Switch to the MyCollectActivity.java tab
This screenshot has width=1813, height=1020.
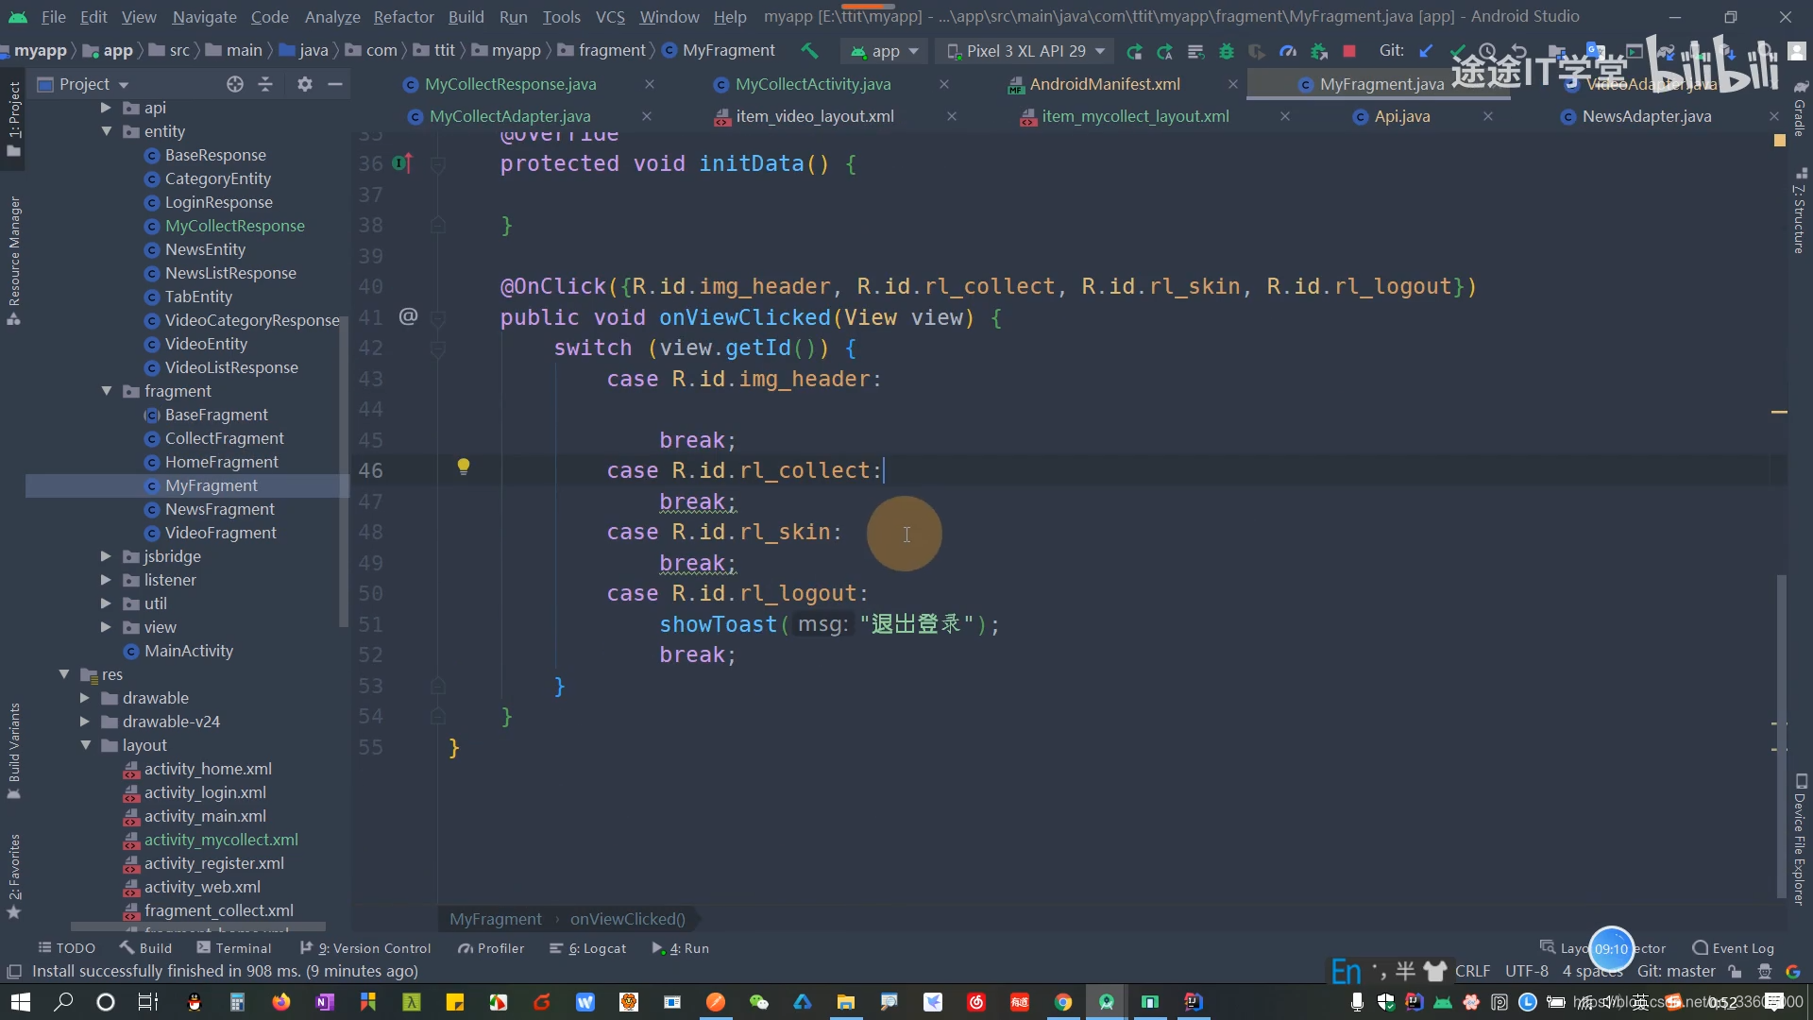(813, 84)
